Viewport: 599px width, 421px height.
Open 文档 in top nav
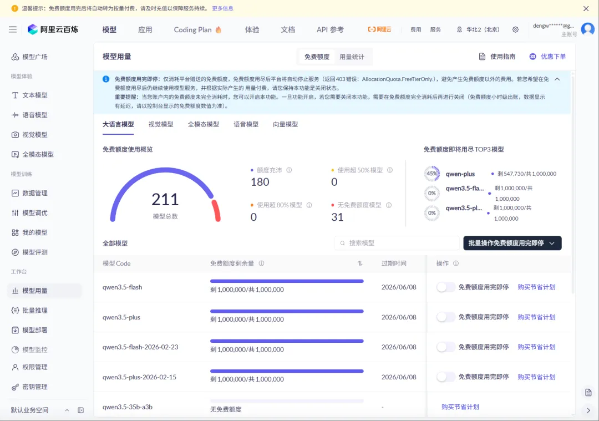pos(288,29)
